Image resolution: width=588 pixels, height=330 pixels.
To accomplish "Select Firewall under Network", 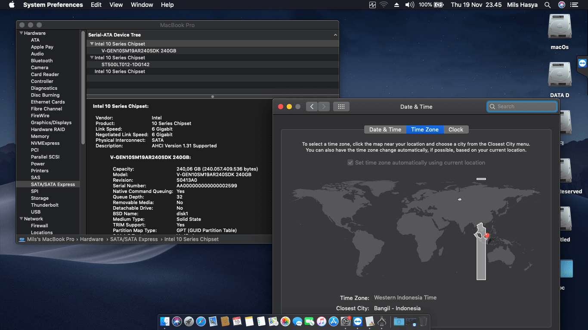I will (39, 226).
